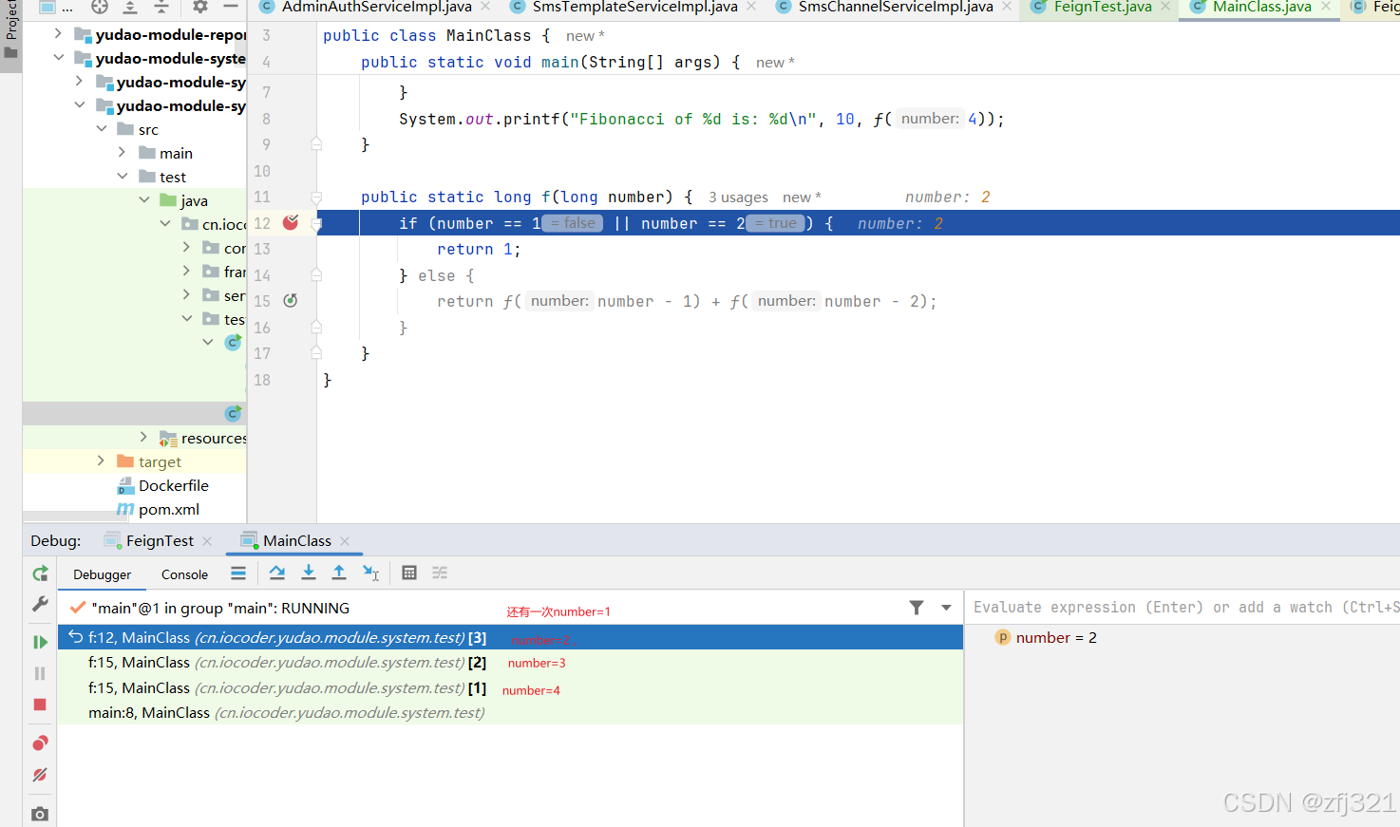Click the '3 usages' inlay hint
The height and width of the screenshot is (827, 1400).
(x=738, y=197)
